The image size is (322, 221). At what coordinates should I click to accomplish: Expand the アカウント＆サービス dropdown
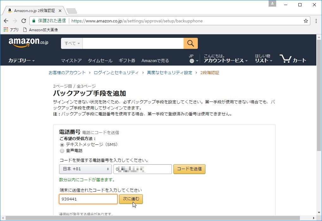(226, 60)
